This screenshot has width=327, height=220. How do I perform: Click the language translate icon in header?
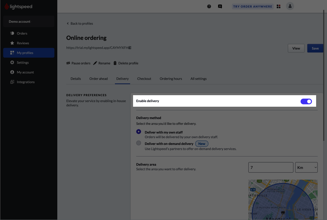220,7
